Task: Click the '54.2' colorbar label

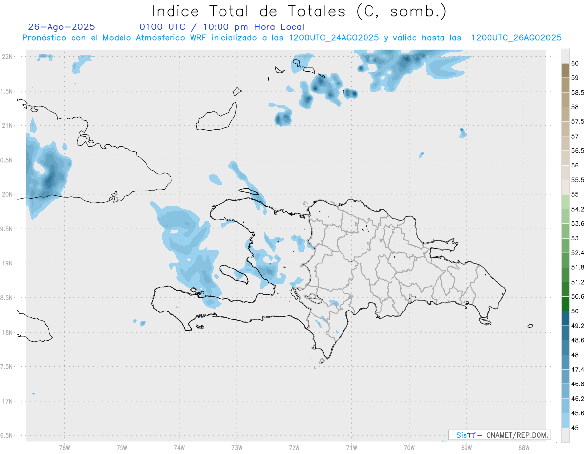Action: point(578,209)
